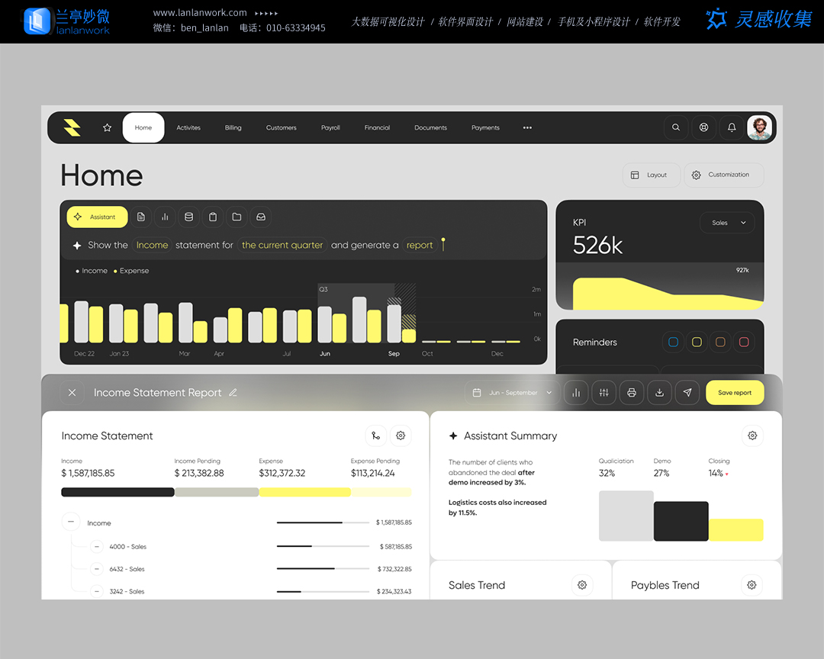Select the blue Reminders color square
The height and width of the screenshot is (659, 824).
(x=673, y=342)
